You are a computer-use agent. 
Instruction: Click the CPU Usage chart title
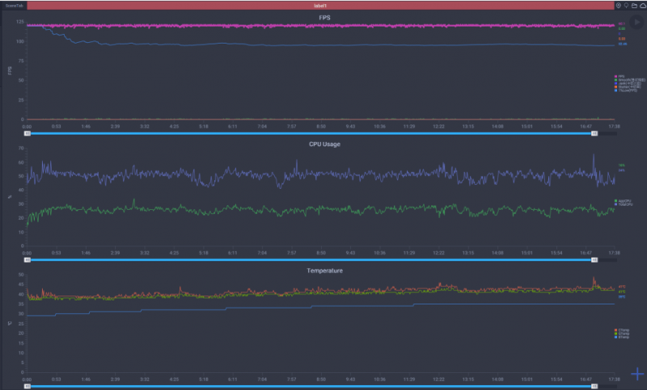point(323,144)
